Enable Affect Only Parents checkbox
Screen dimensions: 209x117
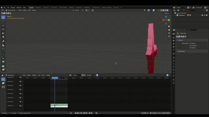pyautogui.click(x=190, y=48)
